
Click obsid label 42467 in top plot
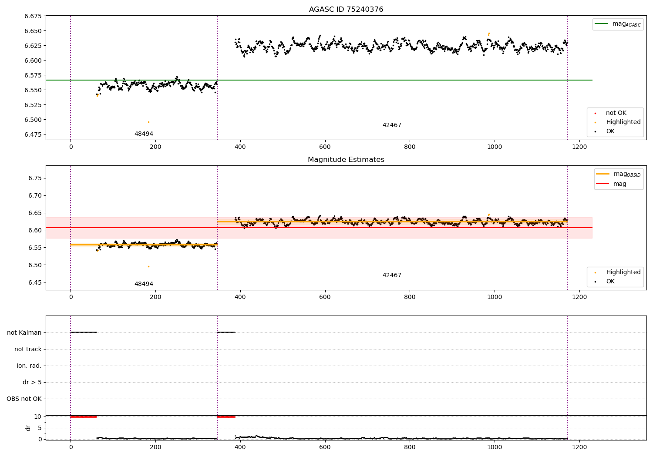[x=392, y=125]
